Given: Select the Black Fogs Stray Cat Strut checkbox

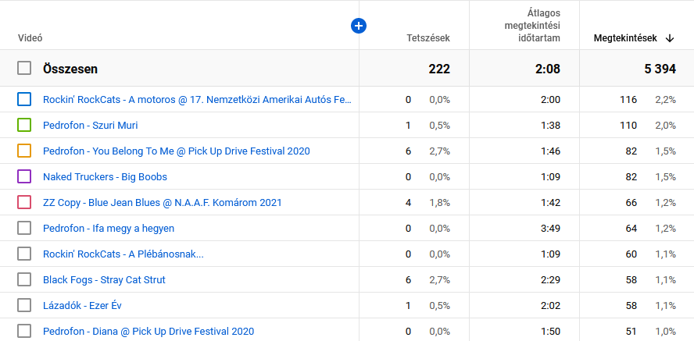Looking at the screenshot, I should point(24,279).
